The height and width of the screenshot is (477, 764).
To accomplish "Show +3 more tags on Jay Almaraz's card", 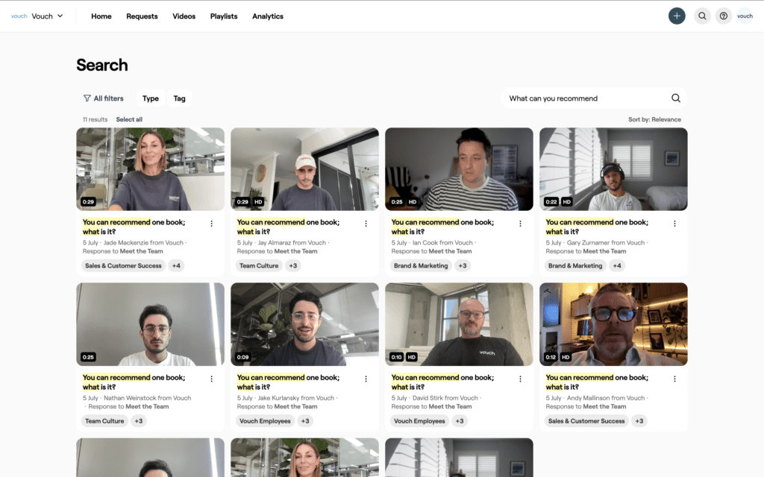I will (x=292, y=266).
